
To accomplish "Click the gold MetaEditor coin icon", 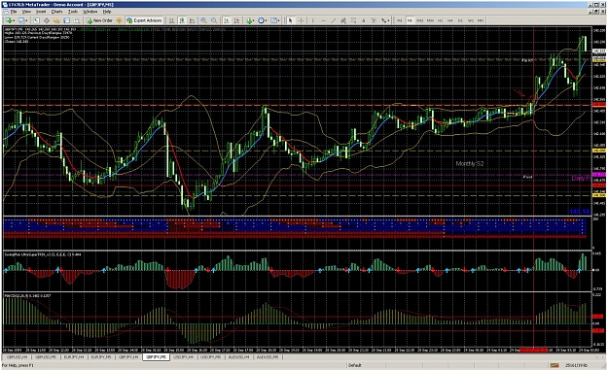I will 120,20.
